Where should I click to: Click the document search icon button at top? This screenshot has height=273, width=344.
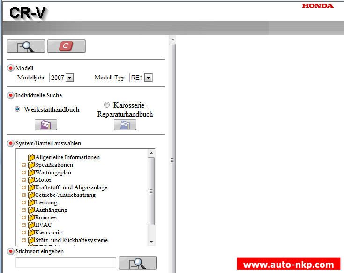pyautogui.click(x=26, y=46)
